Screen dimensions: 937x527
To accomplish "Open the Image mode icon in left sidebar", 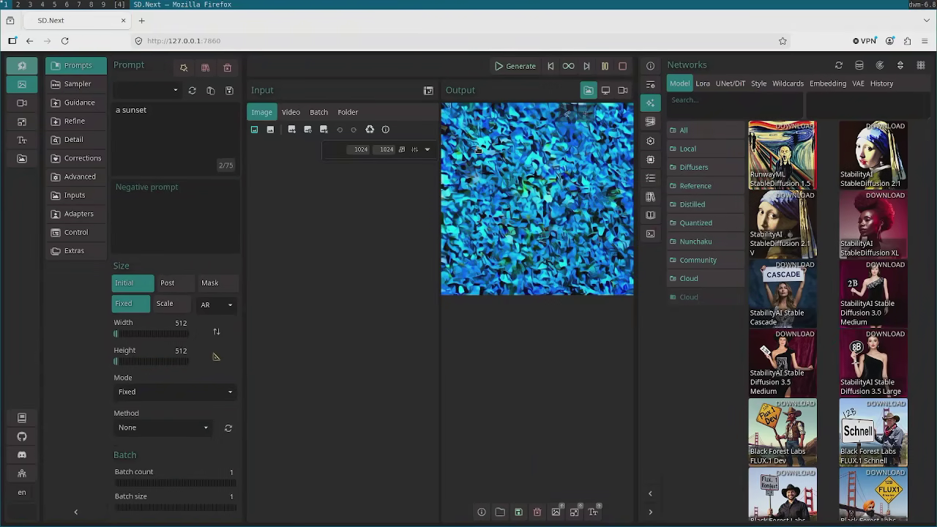I will click(22, 84).
